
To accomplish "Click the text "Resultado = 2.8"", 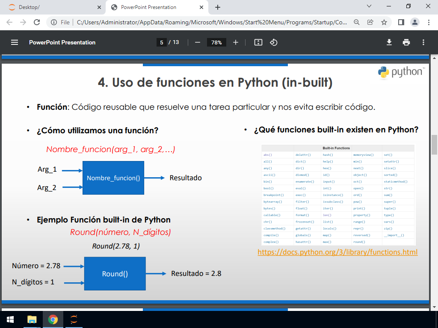I will pyautogui.click(x=196, y=274).
